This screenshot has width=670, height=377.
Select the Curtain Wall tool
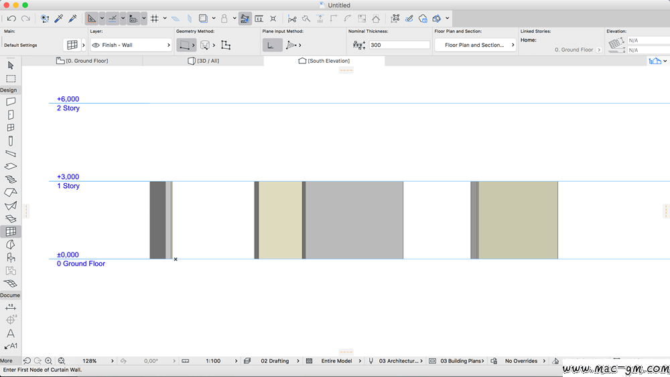coord(11,231)
